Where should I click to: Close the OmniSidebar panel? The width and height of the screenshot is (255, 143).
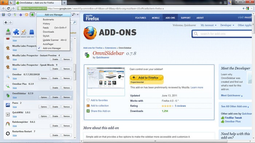pos(78,15)
